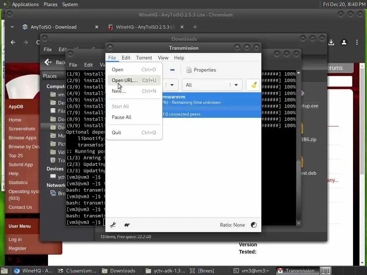Click the ratio statistics icon in Transmission

click(253, 225)
